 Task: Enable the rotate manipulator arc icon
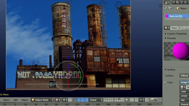coord(82,100)
